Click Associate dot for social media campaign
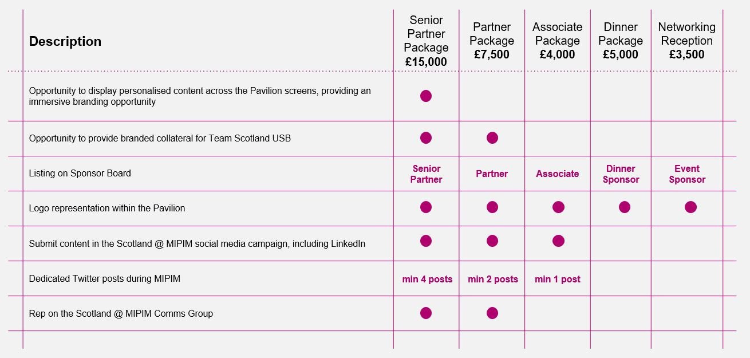 [558, 241]
